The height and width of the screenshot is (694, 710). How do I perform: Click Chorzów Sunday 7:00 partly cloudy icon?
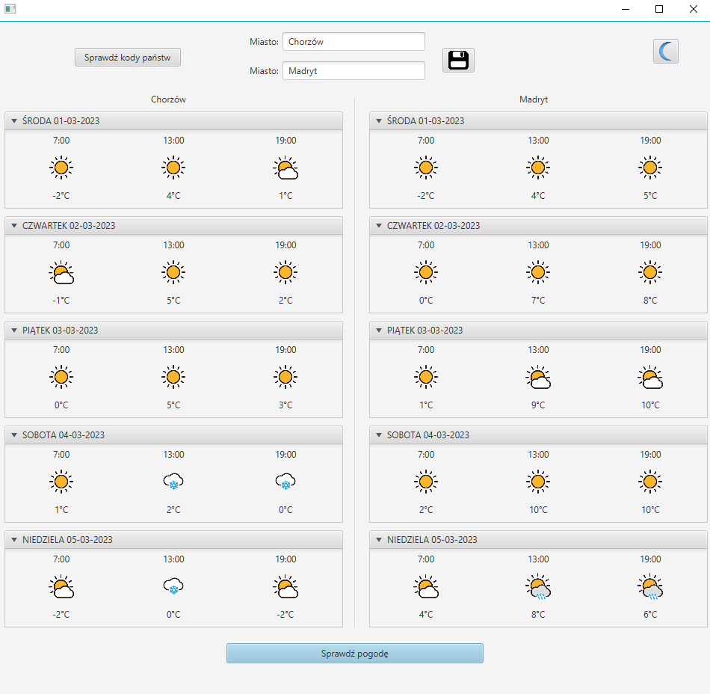click(61, 586)
